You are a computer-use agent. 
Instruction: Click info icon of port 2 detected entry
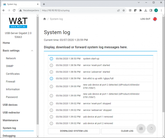(x=51, y=87)
